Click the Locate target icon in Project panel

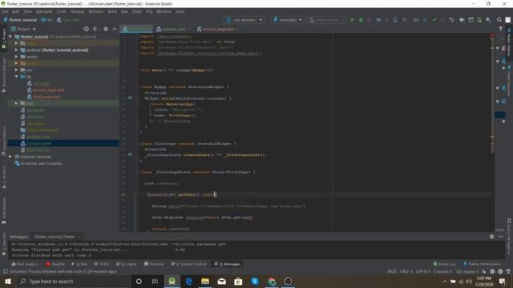point(86,29)
